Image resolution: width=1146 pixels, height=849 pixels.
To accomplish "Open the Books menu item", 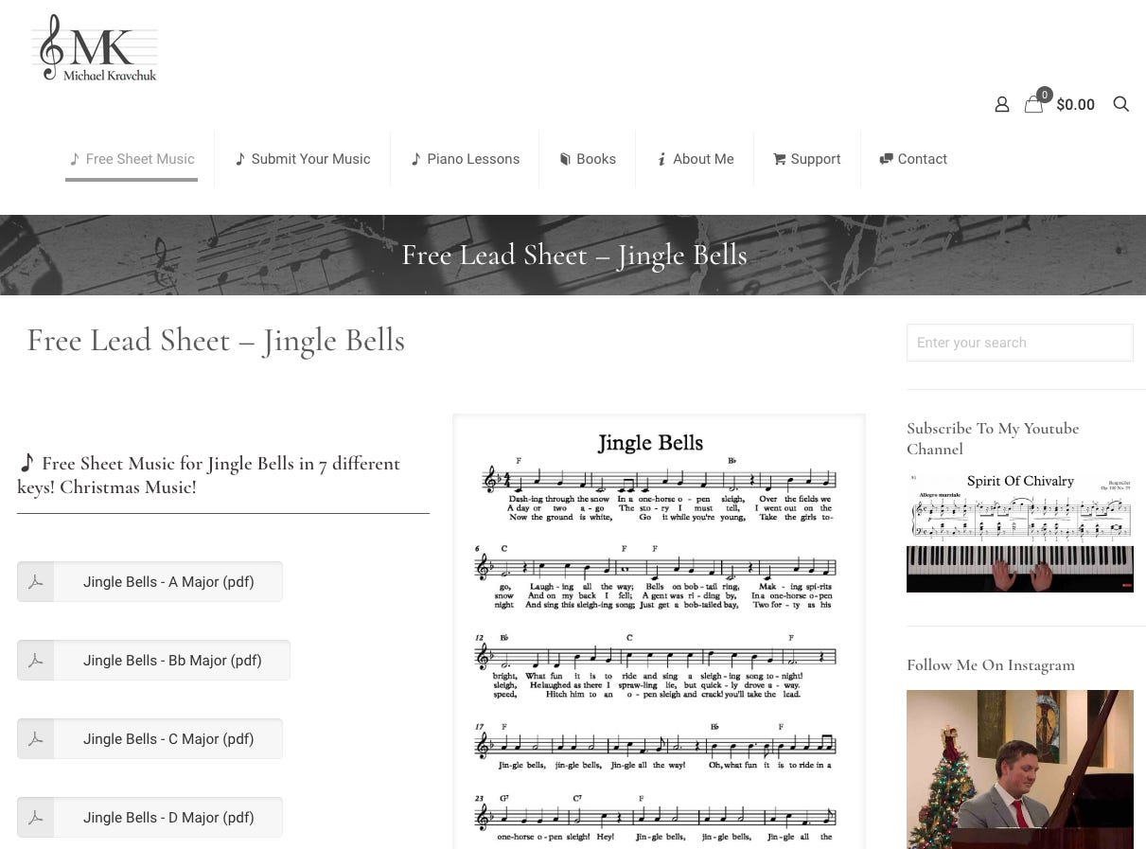I will tap(588, 159).
